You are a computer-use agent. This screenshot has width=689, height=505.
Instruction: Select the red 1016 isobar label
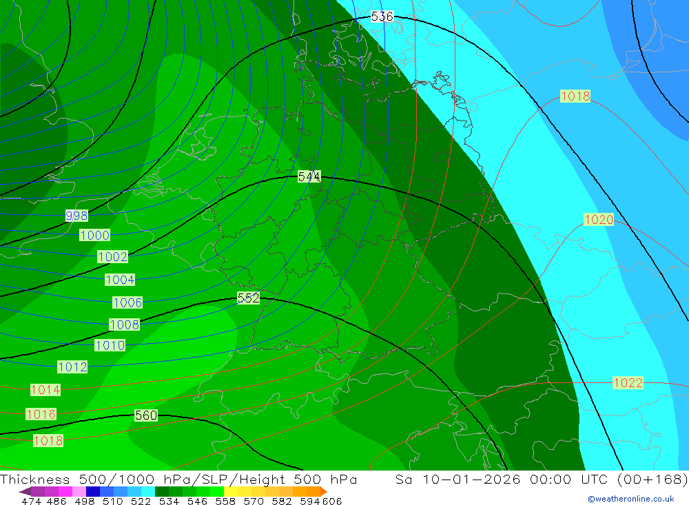coord(41,415)
